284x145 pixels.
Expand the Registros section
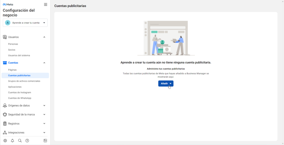tap(44, 123)
